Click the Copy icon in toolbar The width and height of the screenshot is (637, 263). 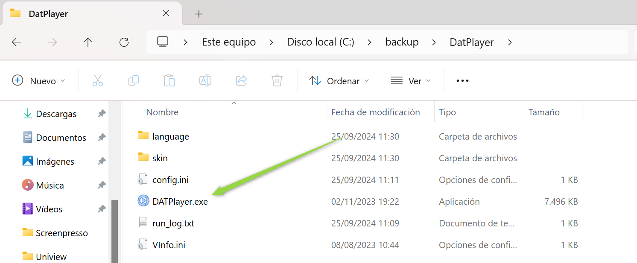134,80
